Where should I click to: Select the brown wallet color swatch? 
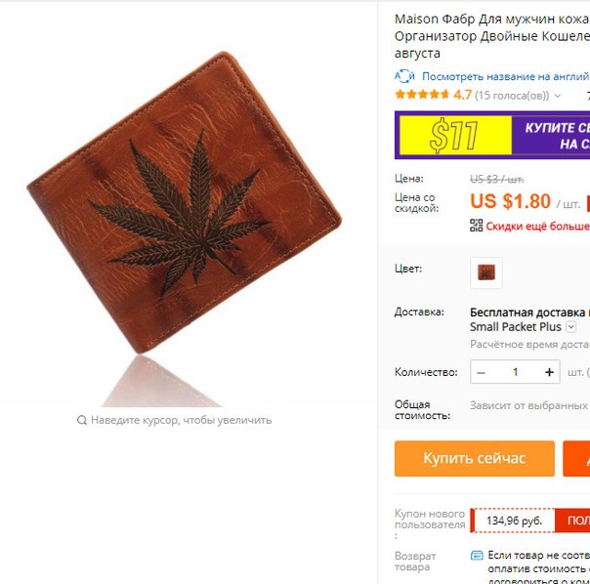click(x=486, y=272)
